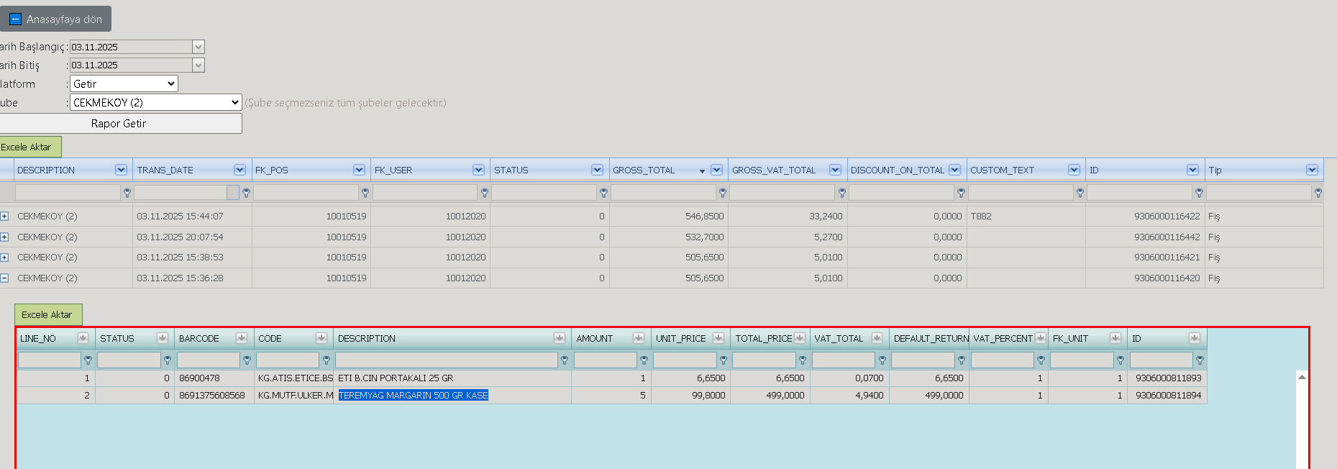Viewport: 1337px width, 469px height.
Task: Open the FK_POS column menu arrow
Action: click(359, 170)
